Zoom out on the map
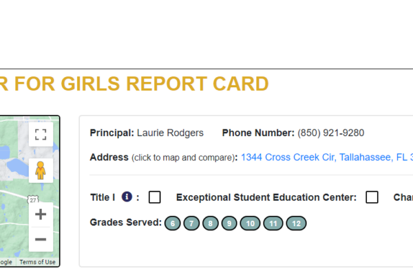Image resolution: width=413 pixels, height=275 pixels. tap(41, 239)
